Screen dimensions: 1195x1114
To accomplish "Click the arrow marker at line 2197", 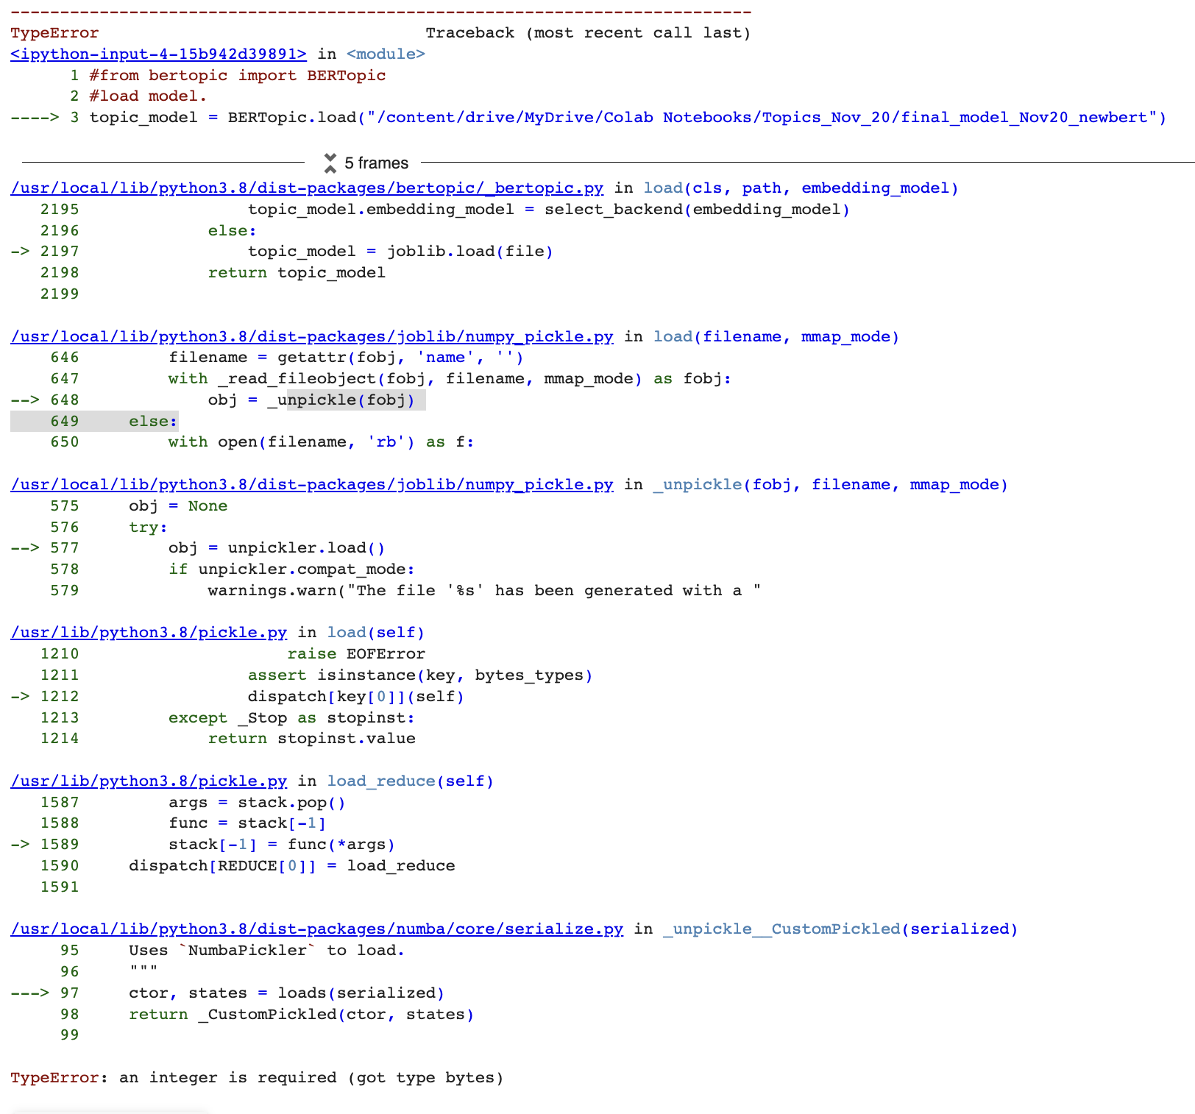I will (20, 251).
